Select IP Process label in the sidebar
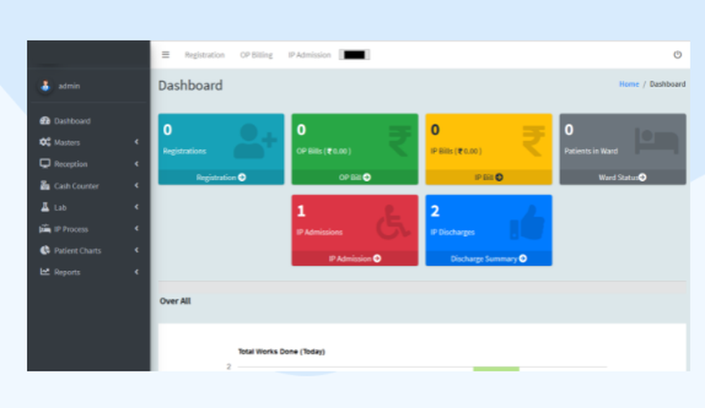 [x=71, y=229]
